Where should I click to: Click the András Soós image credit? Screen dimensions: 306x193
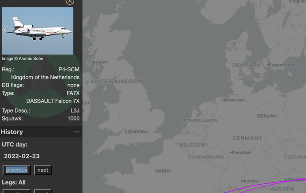tap(22, 58)
